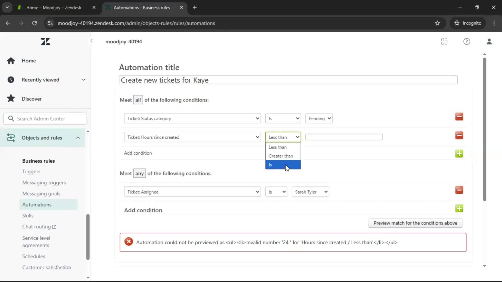Viewport: 502px width, 282px height.
Task: Open Customer satisfaction
Action: [47, 267]
